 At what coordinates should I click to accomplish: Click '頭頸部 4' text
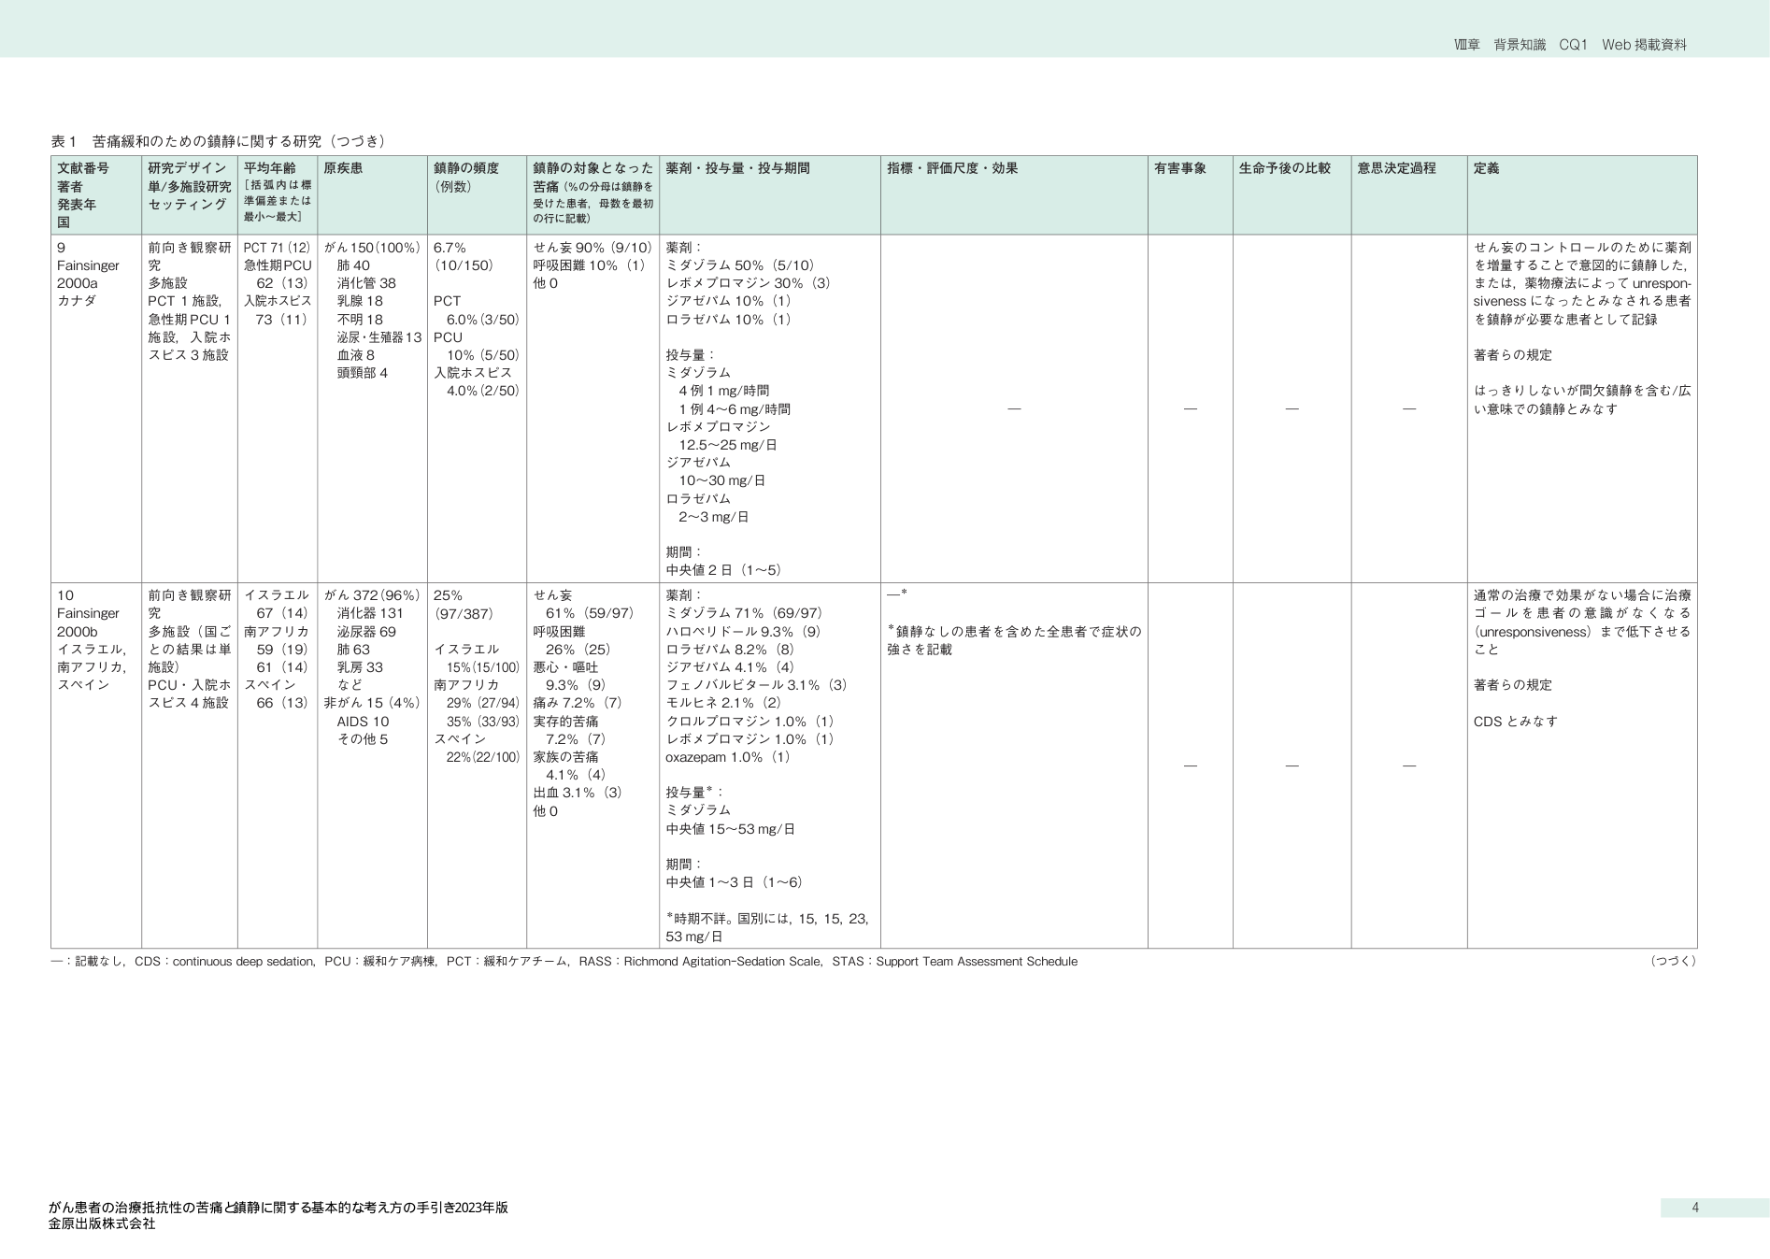coord(363,373)
